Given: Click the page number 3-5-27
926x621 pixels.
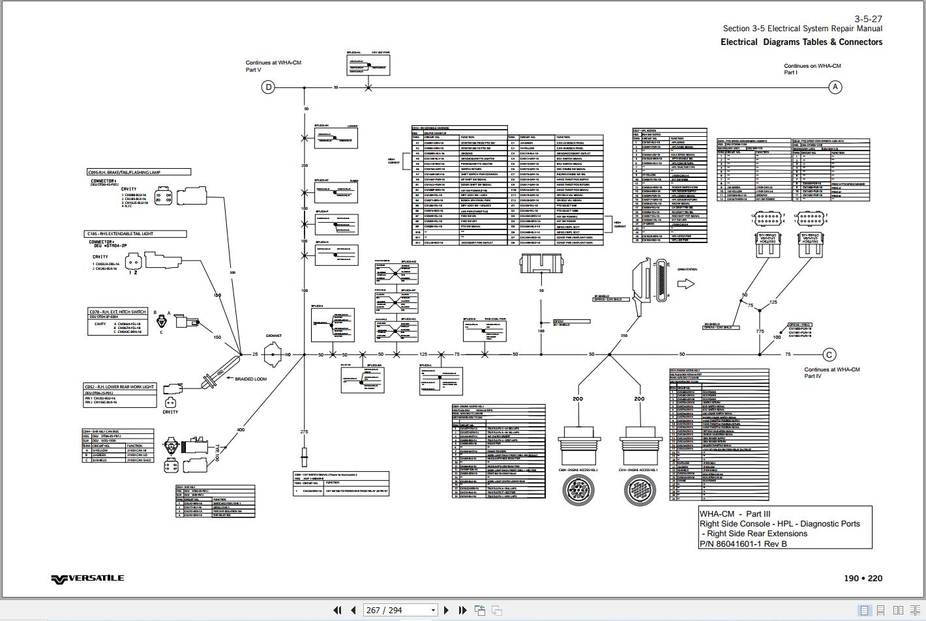Looking at the screenshot, I should (x=868, y=19).
